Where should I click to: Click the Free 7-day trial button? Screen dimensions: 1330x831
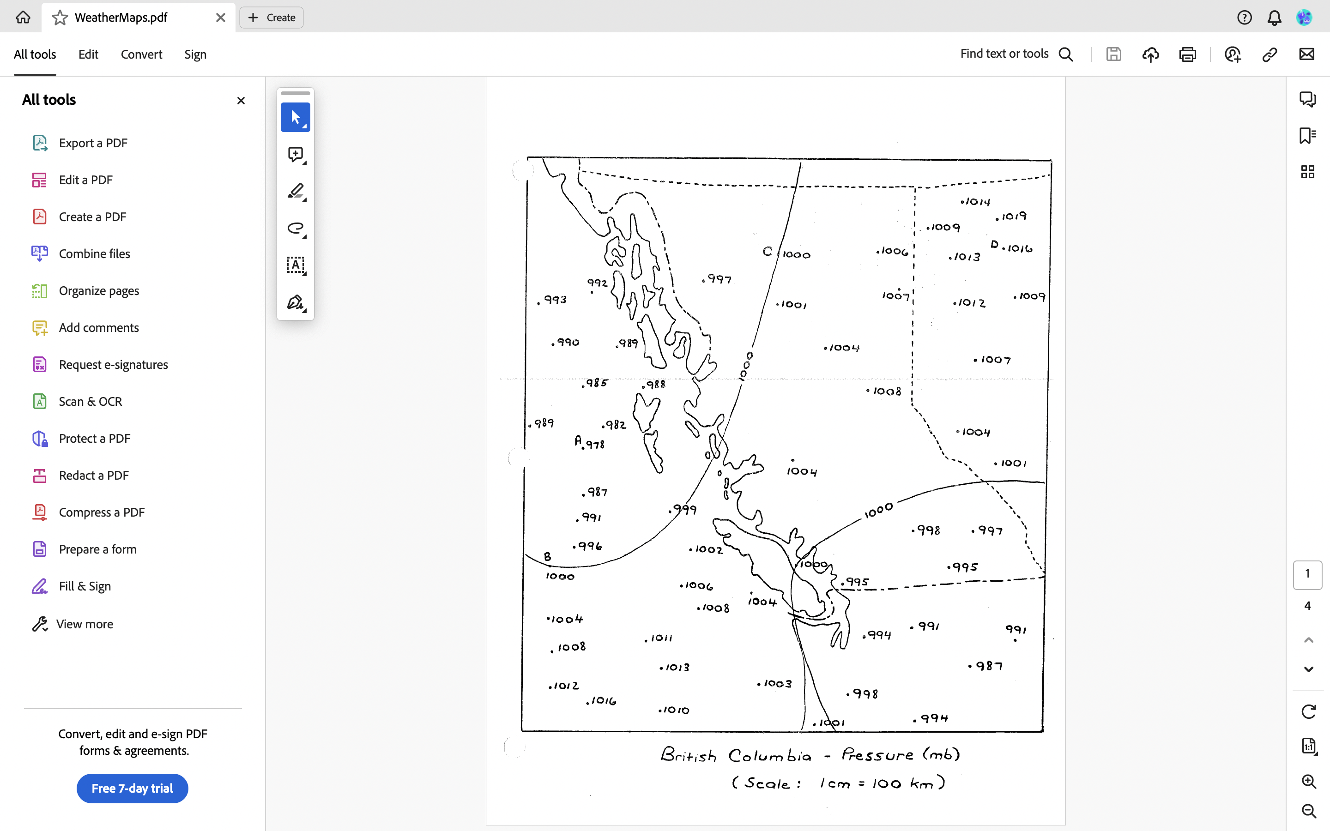point(132,788)
